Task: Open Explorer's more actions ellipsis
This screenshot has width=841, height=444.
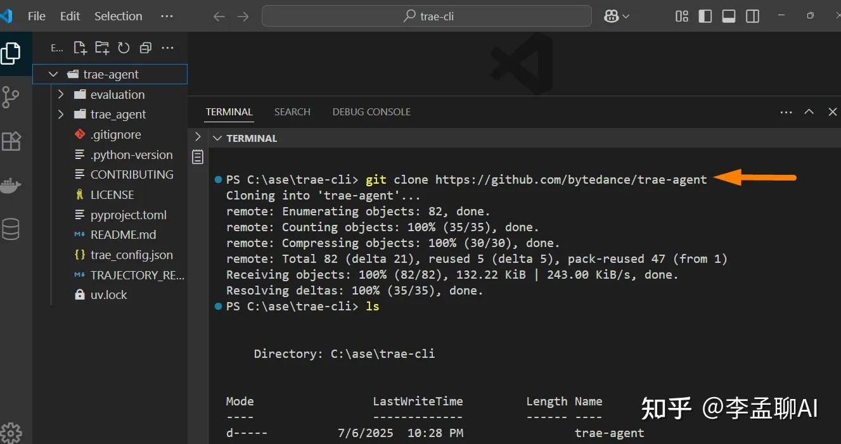Action: pos(167,48)
